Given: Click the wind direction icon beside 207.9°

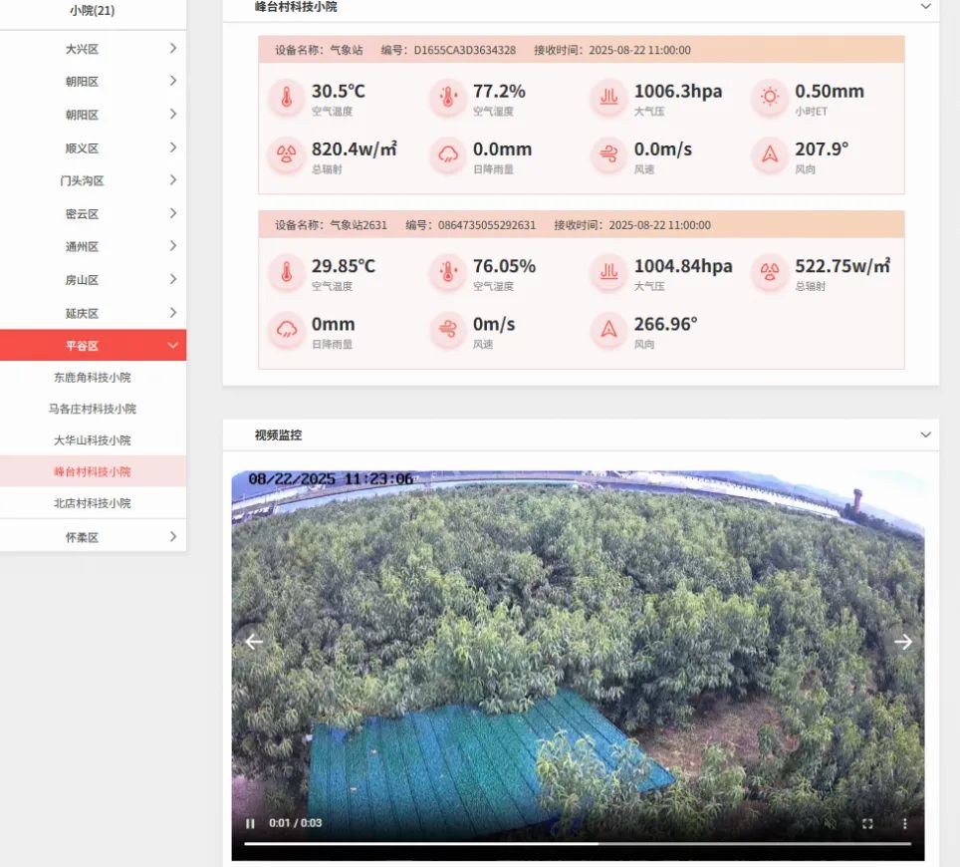Looking at the screenshot, I should pyautogui.click(x=770, y=155).
